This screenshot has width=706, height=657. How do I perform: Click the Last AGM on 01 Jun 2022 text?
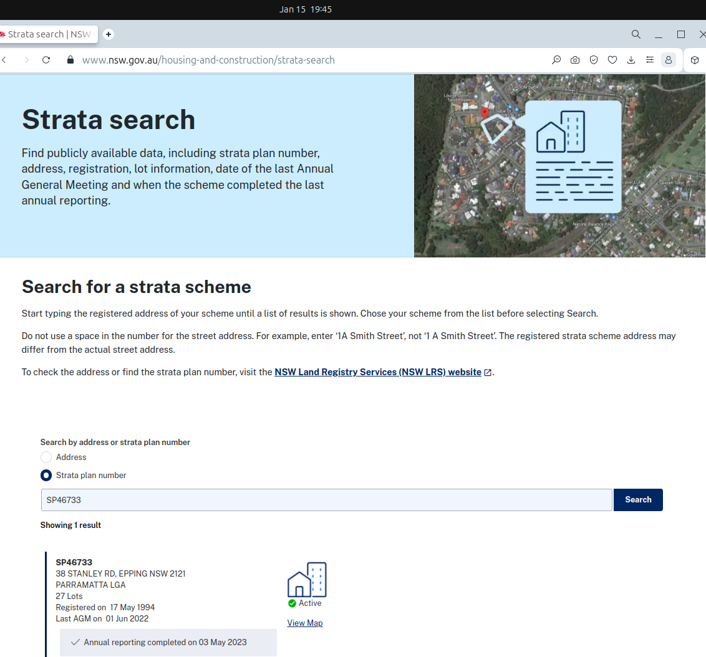point(102,619)
